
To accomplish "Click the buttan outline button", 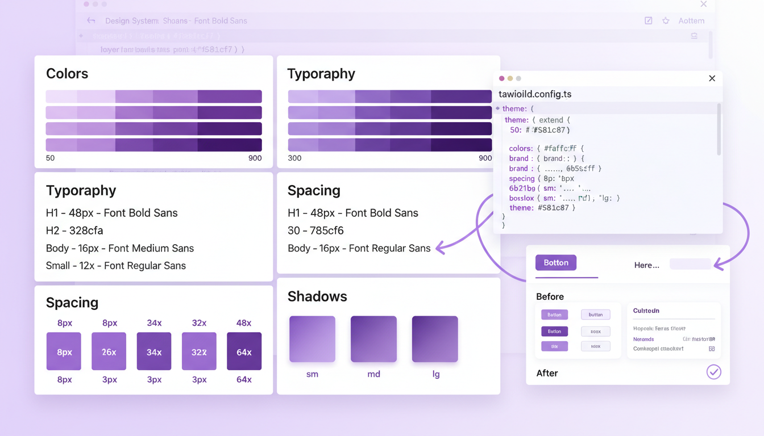I will point(595,315).
